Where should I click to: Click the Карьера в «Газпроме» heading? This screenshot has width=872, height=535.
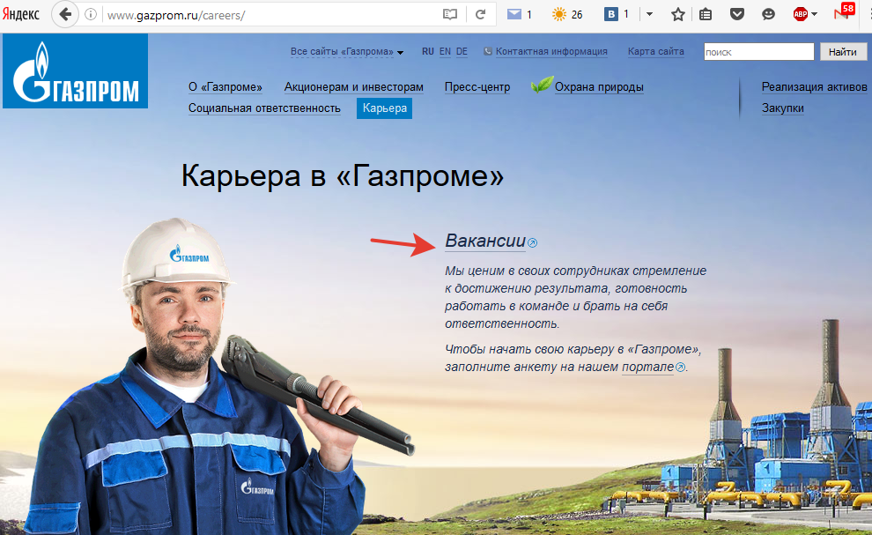tap(343, 176)
